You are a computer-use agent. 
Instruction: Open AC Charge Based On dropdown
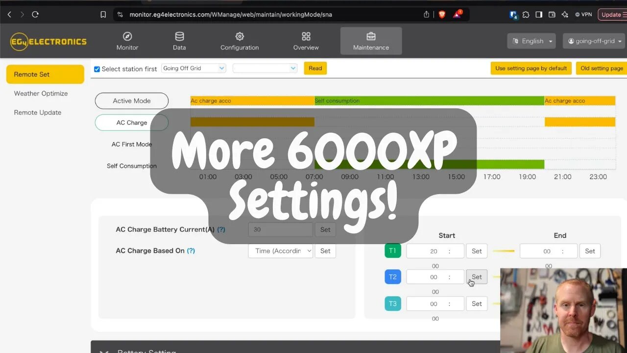280,251
